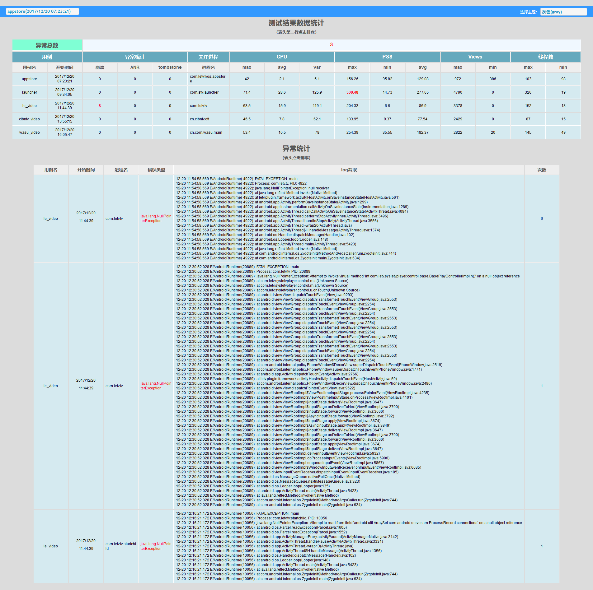The image size is (593, 590).
Task: Select le_video in the summary table
Action: (30, 106)
